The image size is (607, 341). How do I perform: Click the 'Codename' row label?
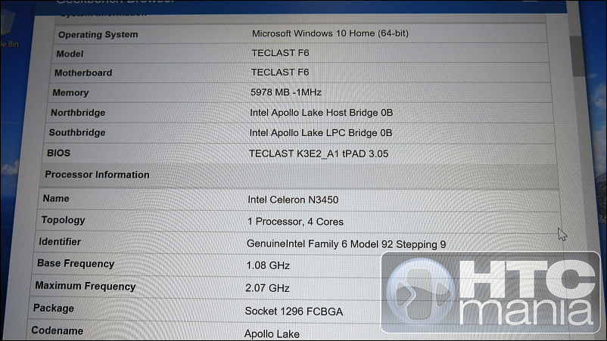pyautogui.click(x=58, y=331)
